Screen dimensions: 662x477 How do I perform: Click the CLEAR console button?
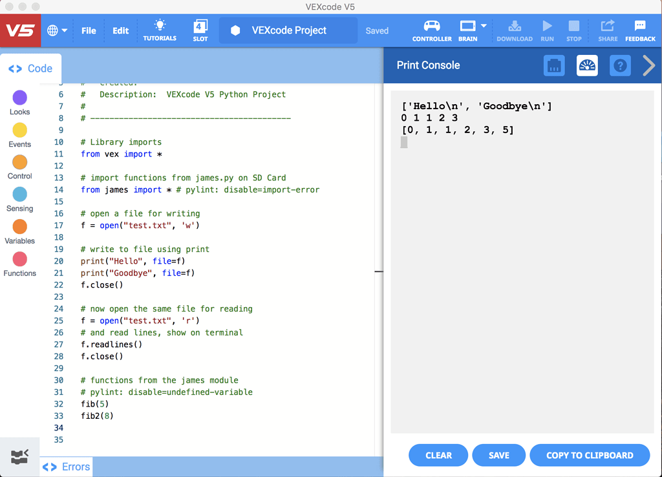pos(438,455)
